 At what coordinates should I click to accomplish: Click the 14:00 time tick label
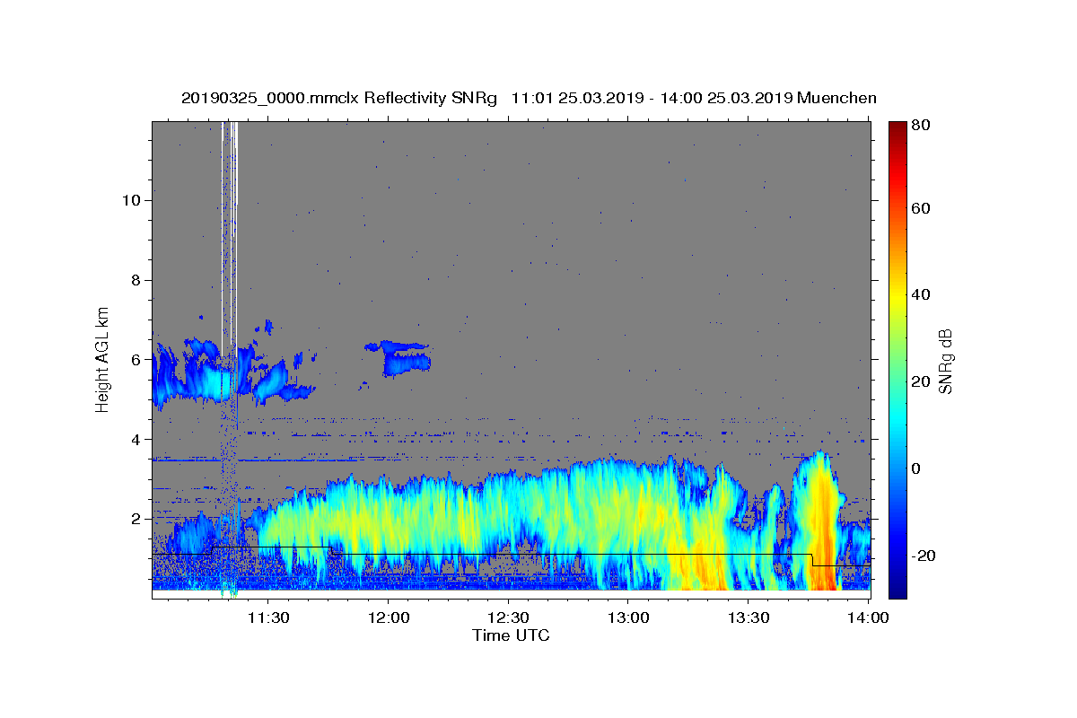[868, 617]
